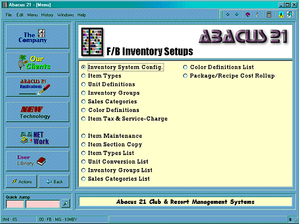Image resolution: width=299 pixels, height=224 pixels.
Task: Open the purple book help icon
Action: coord(248,14)
